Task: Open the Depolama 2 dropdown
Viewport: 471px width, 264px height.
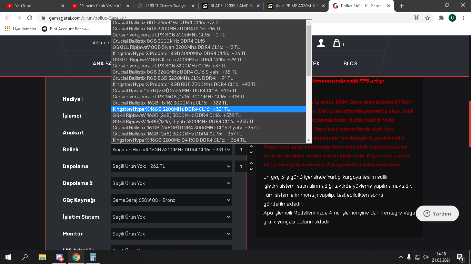Action: tap(171, 183)
